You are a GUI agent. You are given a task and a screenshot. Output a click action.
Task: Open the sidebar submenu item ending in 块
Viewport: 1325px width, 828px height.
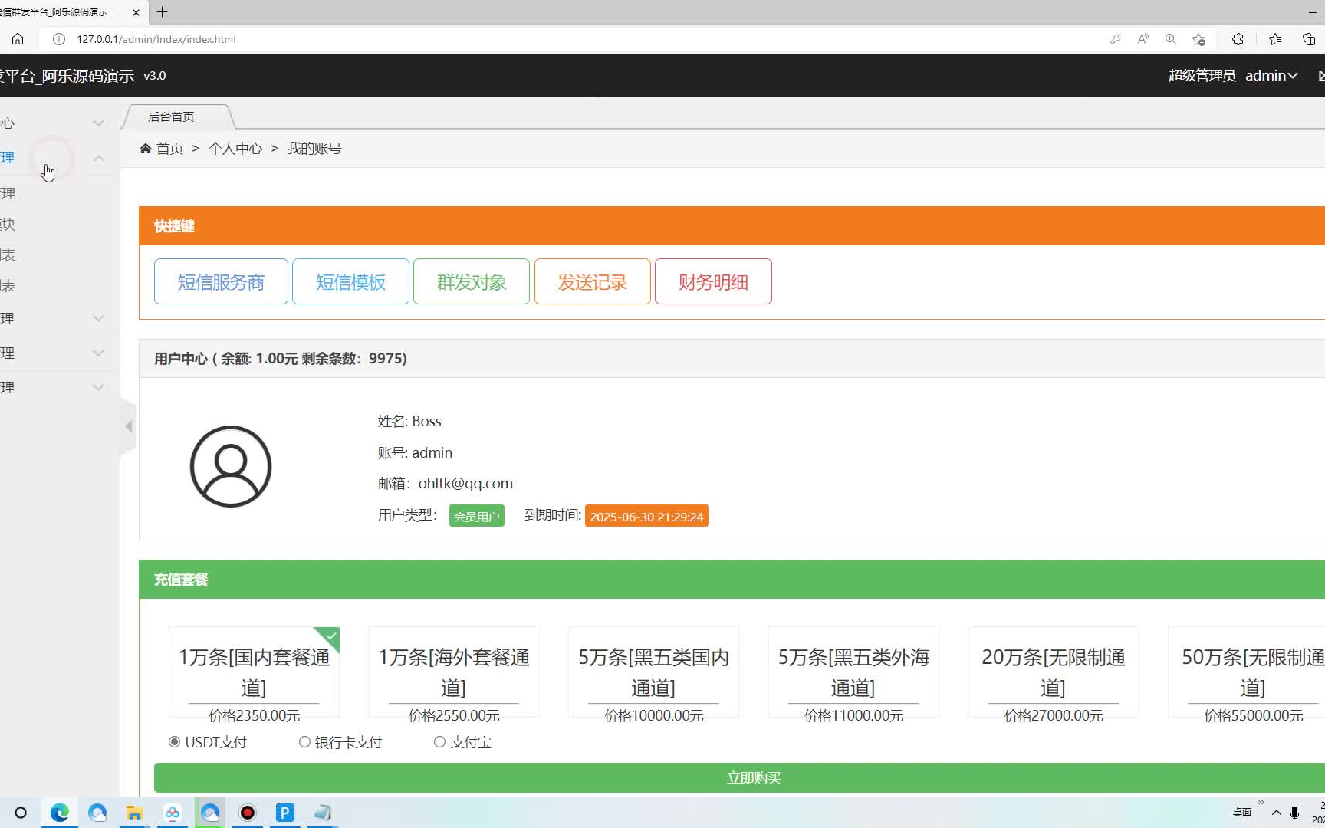pos(8,224)
